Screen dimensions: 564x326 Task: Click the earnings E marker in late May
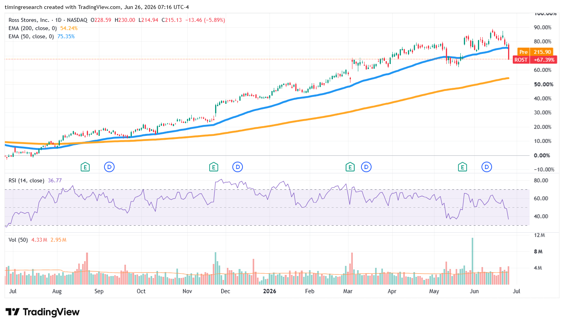(x=463, y=167)
